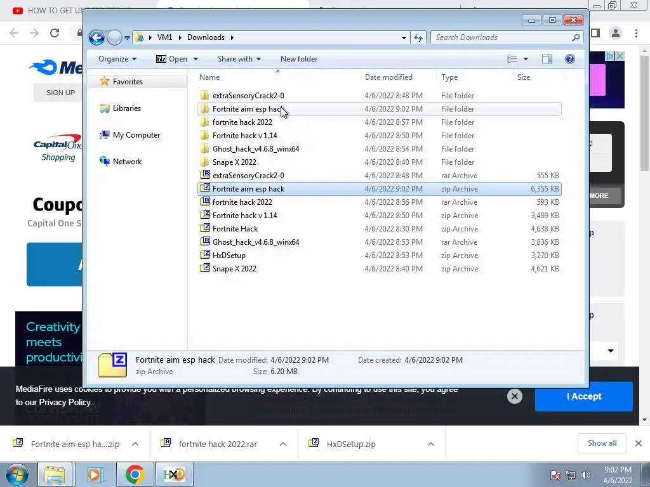Image resolution: width=650 pixels, height=487 pixels.
Task: Click the Open with 7-Zip button
Action: point(171,59)
